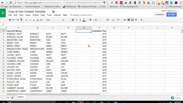Screen dimensions: 183x103
Task: Open the Sheet1 tab dropdown
Action: pyautogui.click(x=25, y=97)
